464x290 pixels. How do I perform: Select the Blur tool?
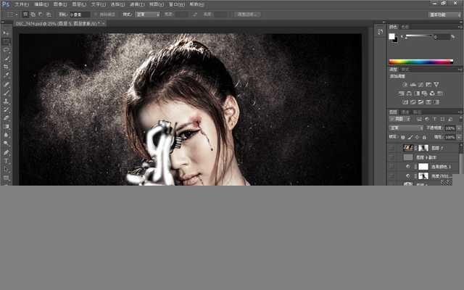point(6,135)
